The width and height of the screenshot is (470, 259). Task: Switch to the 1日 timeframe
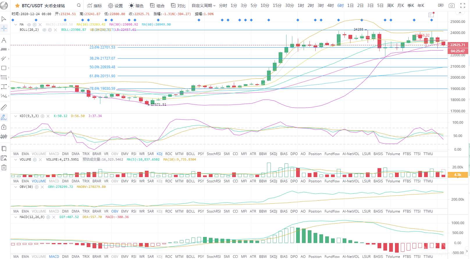pos(350,6)
